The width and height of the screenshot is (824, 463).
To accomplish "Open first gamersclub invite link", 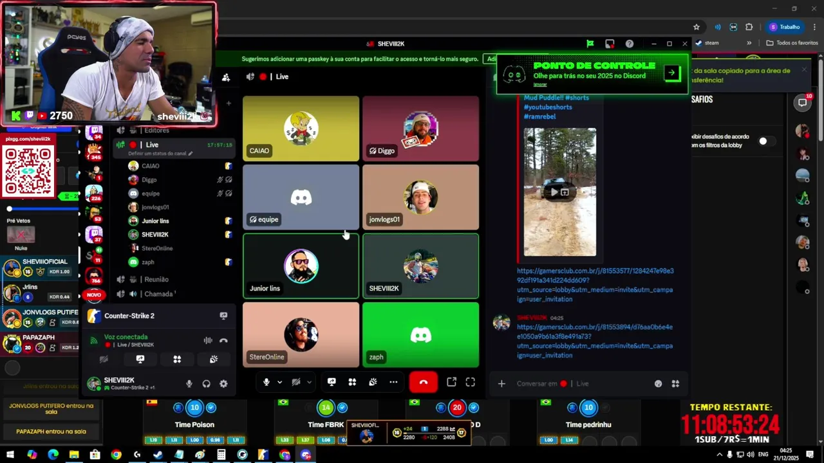I will 594,286.
